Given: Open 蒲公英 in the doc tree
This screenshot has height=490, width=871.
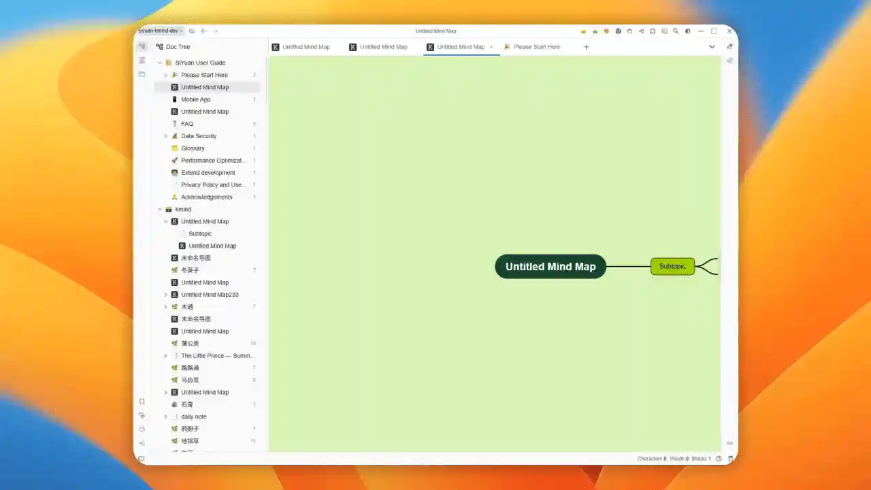Looking at the screenshot, I should pos(208,344).
